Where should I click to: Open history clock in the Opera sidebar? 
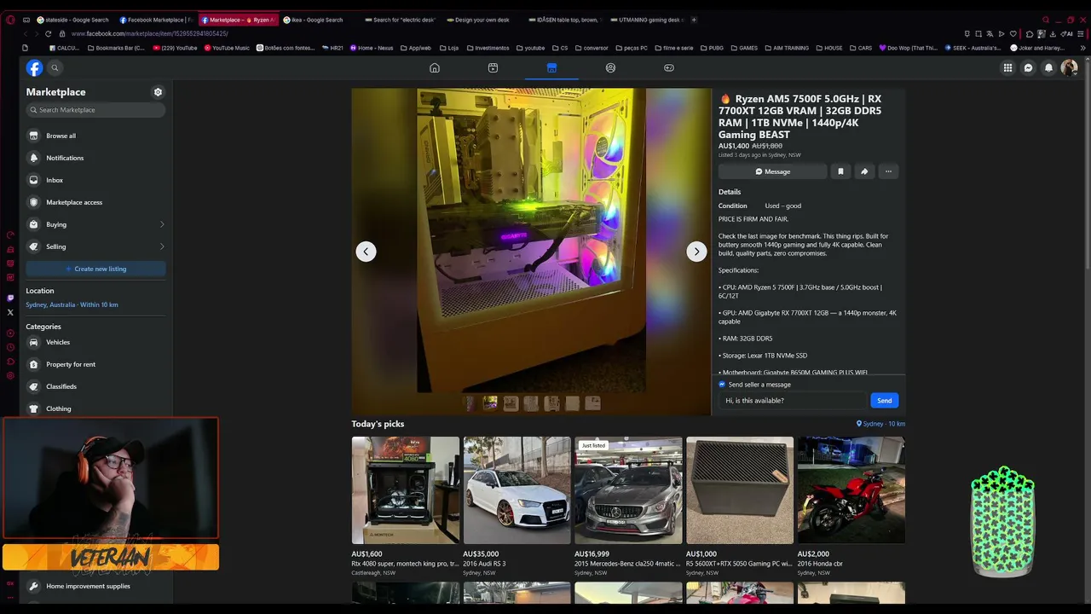(10, 347)
